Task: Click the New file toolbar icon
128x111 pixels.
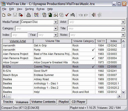Action: [4, 15]
